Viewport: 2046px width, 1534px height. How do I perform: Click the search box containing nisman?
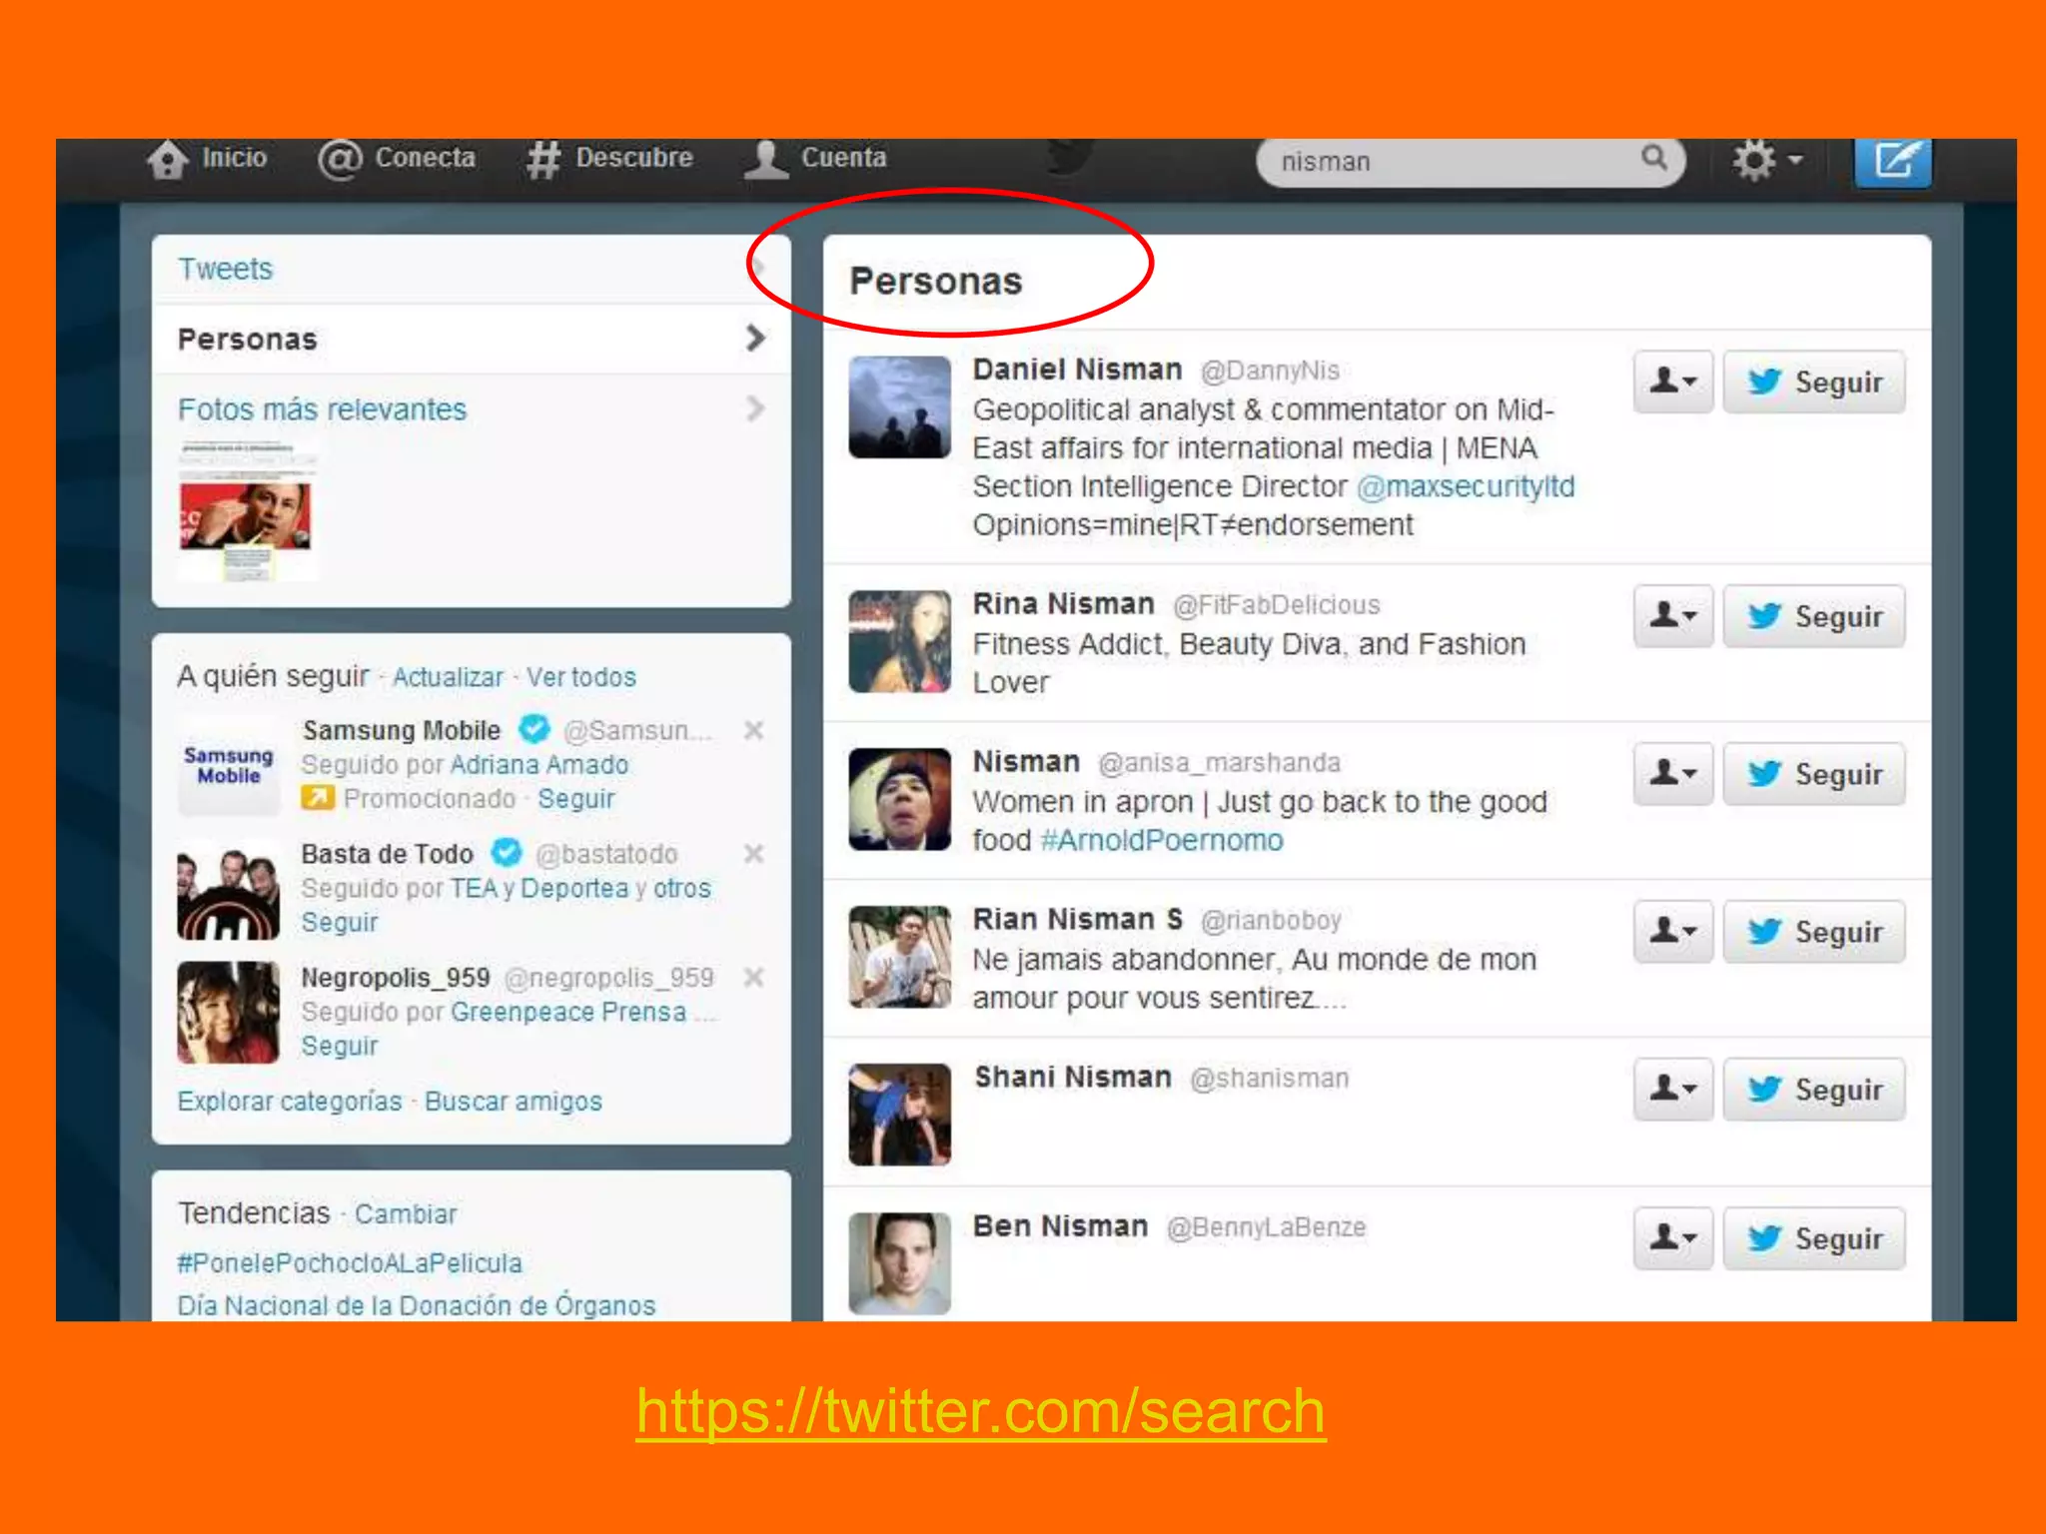[x=1471, y=161]
